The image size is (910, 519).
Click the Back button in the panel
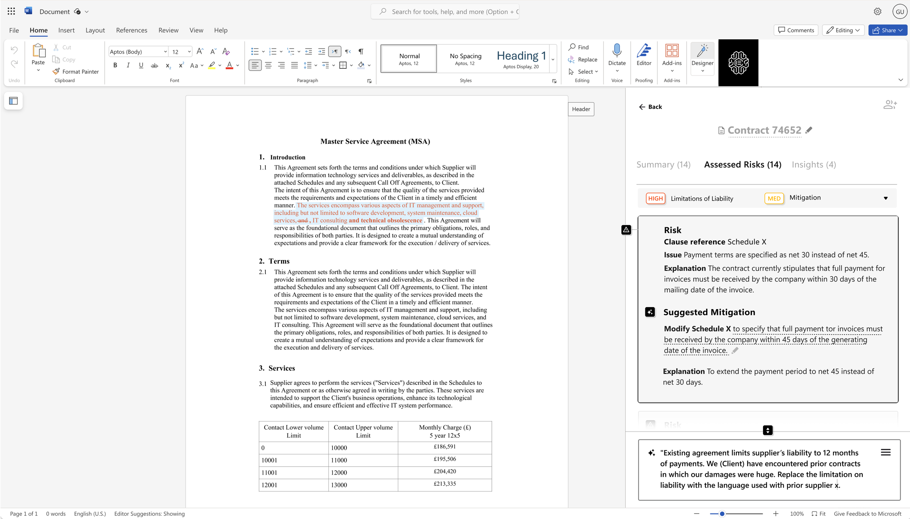click(x=650, y=107)
